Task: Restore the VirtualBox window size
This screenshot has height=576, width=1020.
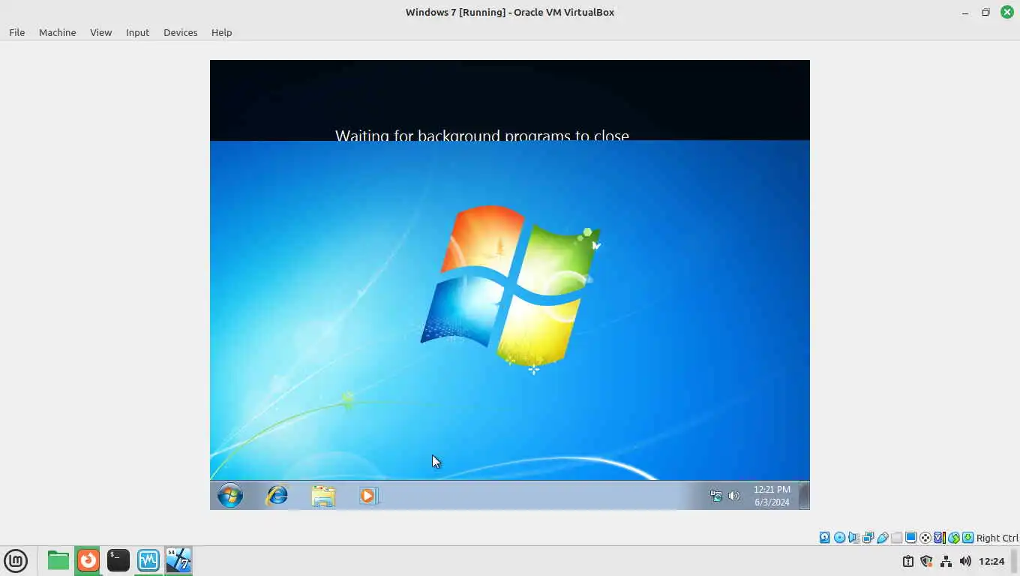Action: pyautogui.click(x=985, y=12)
